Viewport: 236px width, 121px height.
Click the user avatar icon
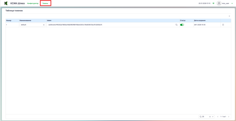tap(219, 3)
